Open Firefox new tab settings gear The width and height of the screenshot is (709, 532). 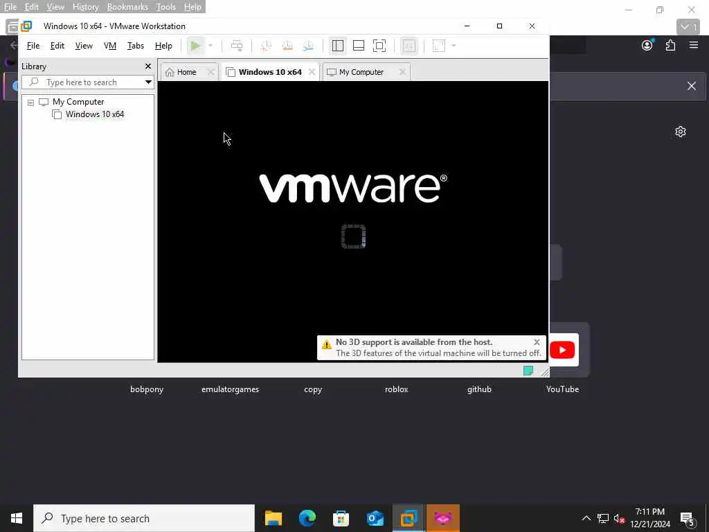[x=681, y=132]
